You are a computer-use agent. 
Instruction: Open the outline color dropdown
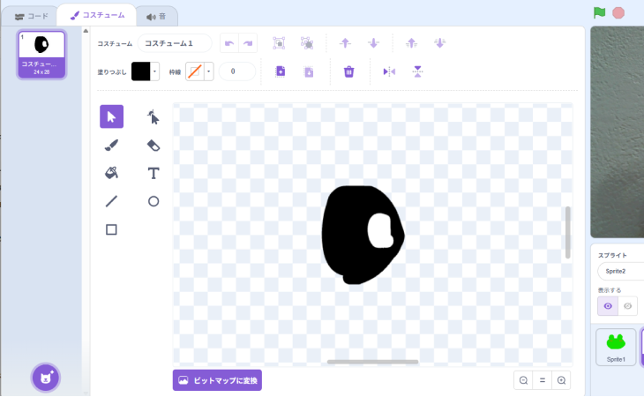[x=209, y=71]
